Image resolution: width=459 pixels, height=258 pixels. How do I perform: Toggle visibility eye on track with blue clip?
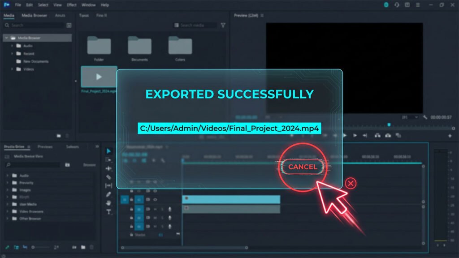[x=155, y=199]
